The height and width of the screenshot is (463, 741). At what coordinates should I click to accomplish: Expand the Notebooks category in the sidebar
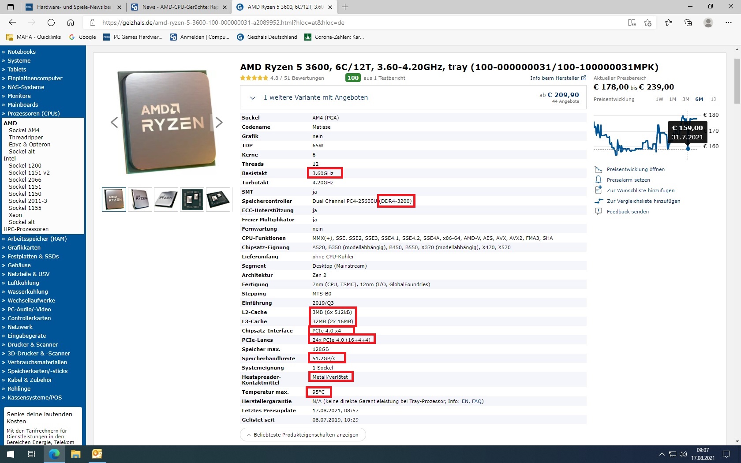coord(21,52)
